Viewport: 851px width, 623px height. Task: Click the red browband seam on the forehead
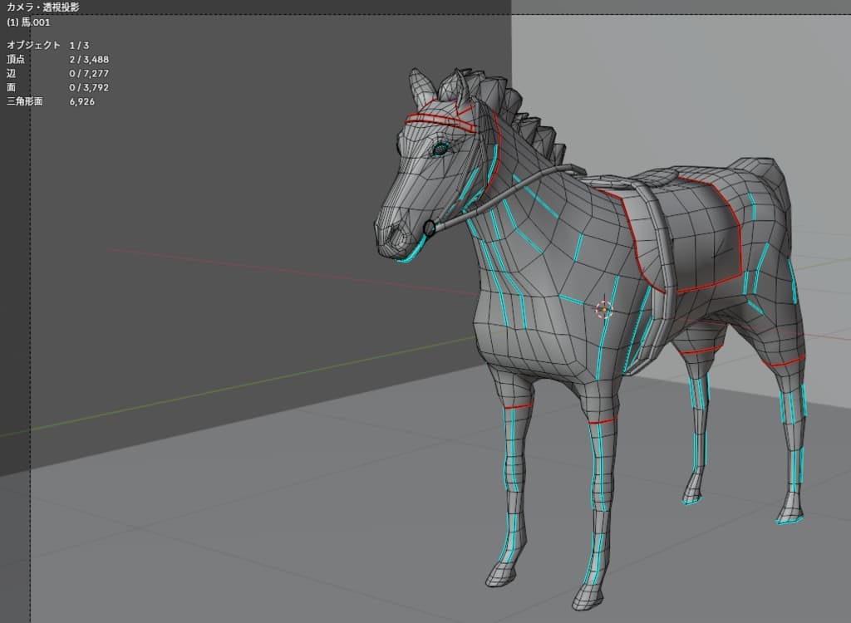coord(439,122)
